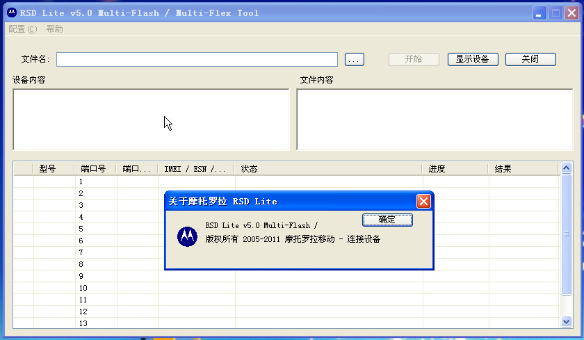Screen dimensions: 584x340
Task: Click into the 文件名 input field
Action: (x=197, y=60)
